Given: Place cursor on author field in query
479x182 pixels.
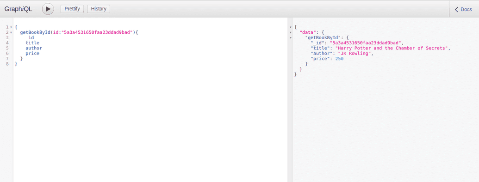Looking at the screenshot, I should (34, 48).
